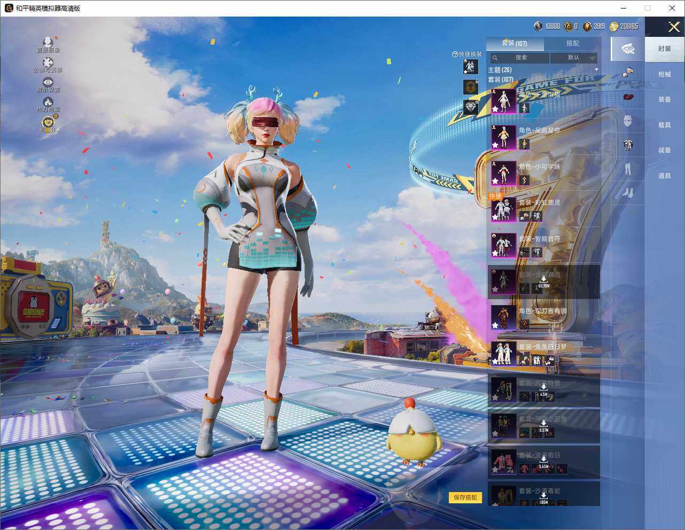Download the 沙漠毒蛇 outfit set

tap(543, 498)
